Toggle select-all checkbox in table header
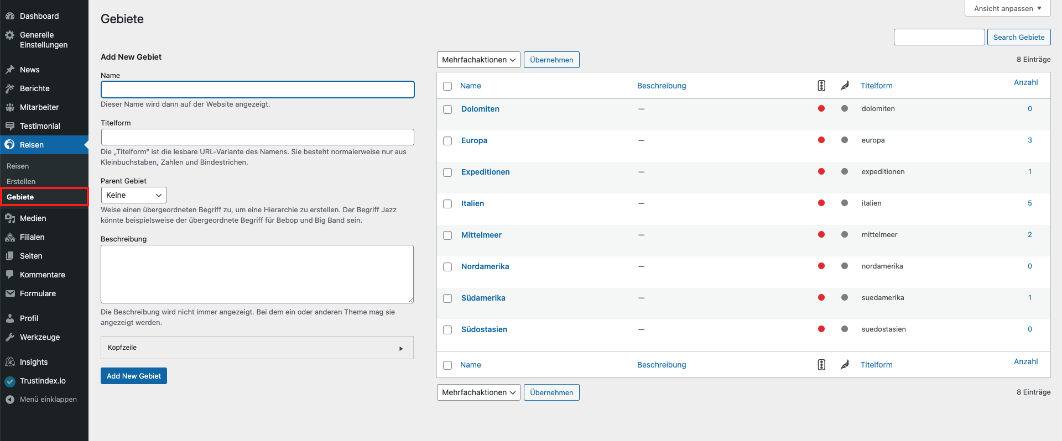Image resolution: width=1062 pixels, height=441 pixels. click(x=447, y=86)
